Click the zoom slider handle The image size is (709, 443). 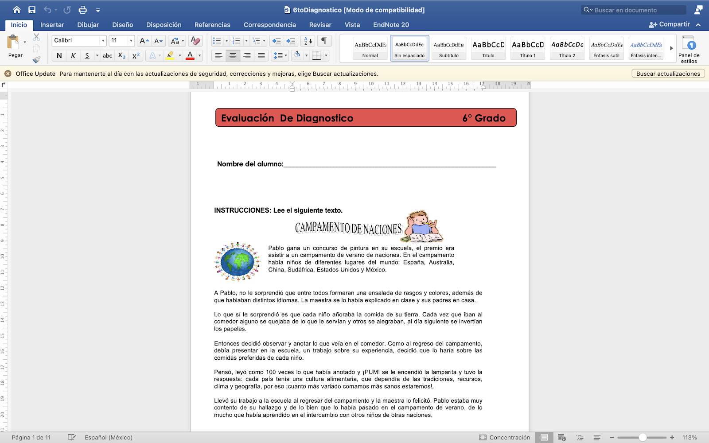pyautogui.click(x=643, y=437)
